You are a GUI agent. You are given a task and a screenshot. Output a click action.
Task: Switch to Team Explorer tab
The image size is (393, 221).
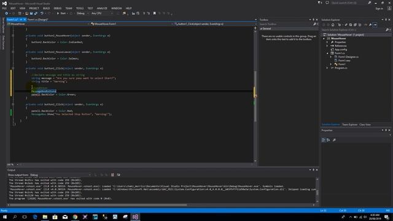pos(349,125)
